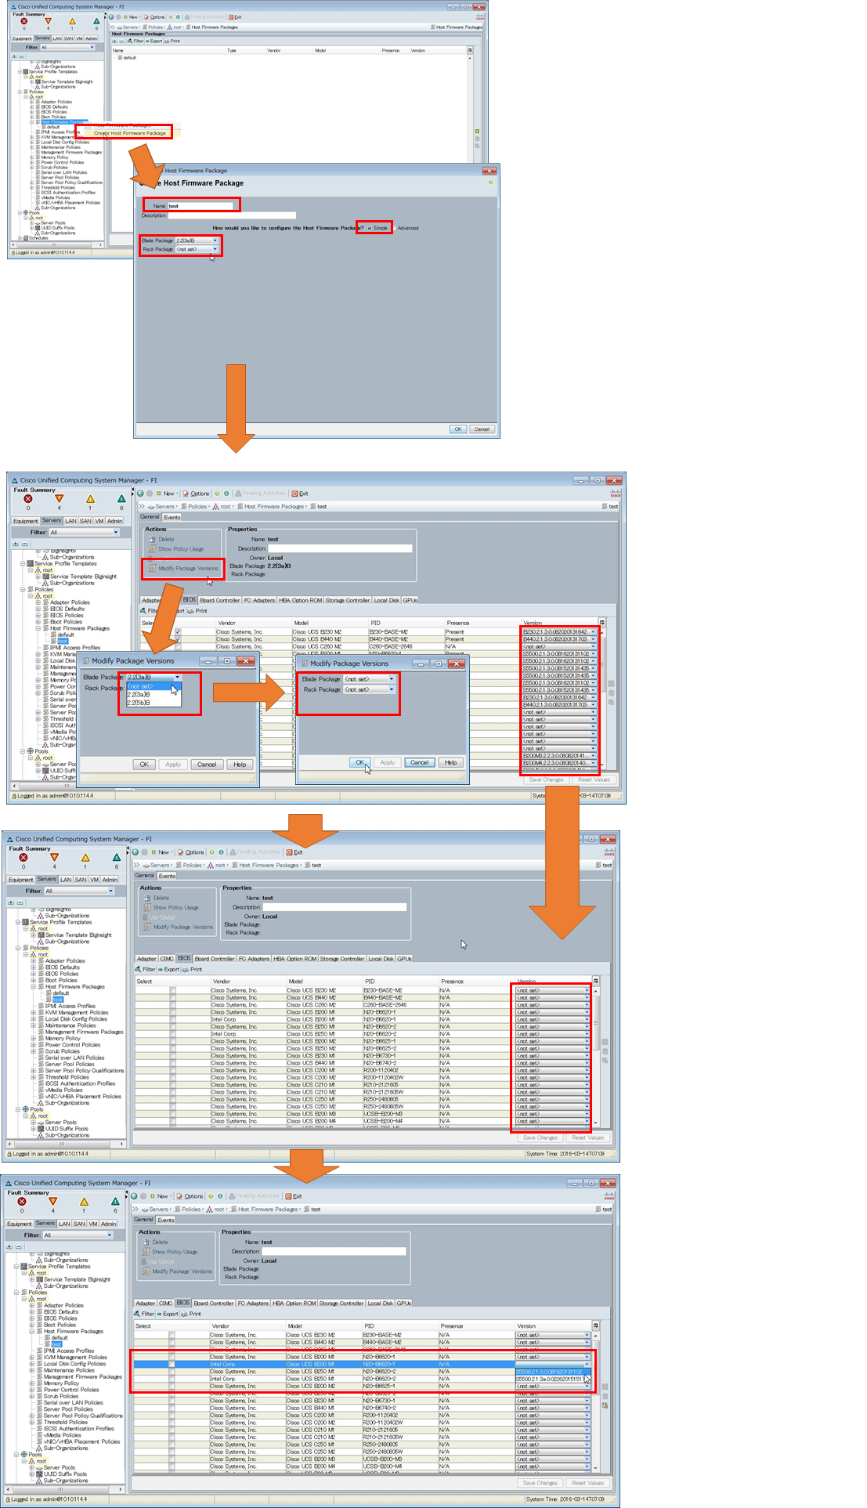The width and height of the screenshot is (867, 1508).
Task: Open Options in the second window toolbar
Action: point(197,494)
